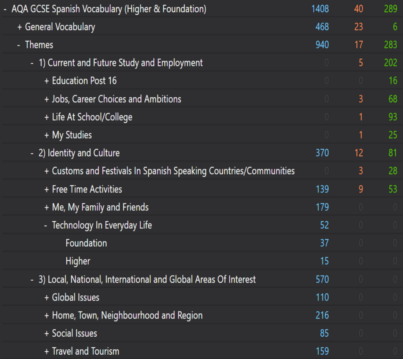Open Local, National, International and Global Areas deck

[x=147, y=279]
